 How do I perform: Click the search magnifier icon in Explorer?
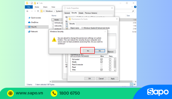tap(133, 11)
